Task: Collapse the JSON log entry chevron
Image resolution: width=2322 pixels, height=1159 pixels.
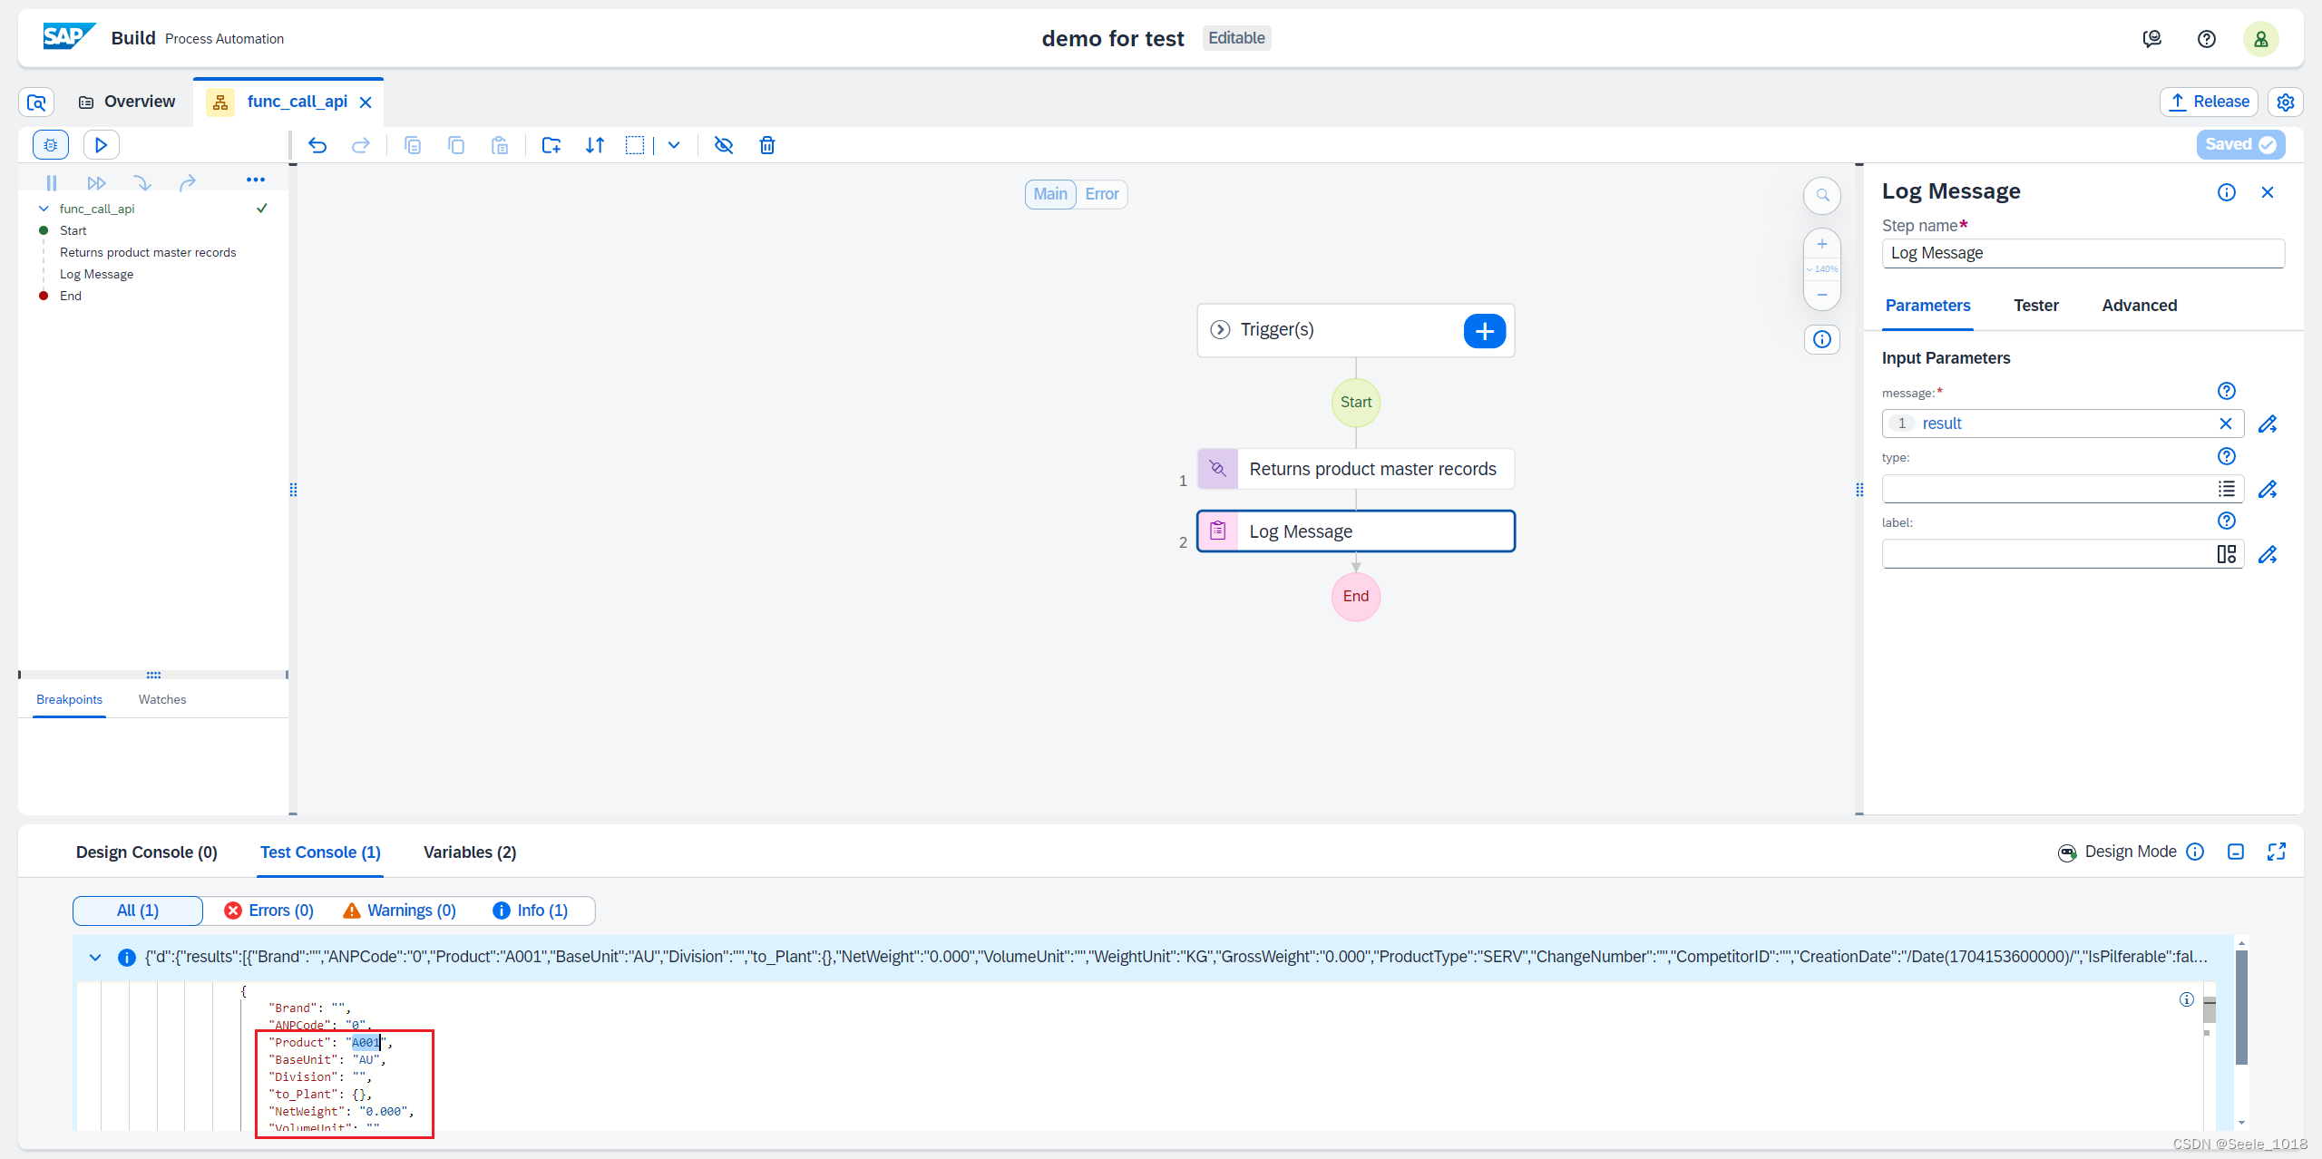Action: [x=95, y=958]
